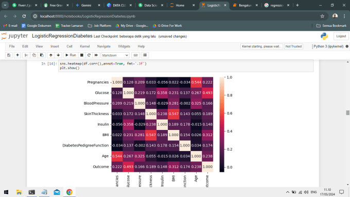The height and width of the screenshot is (197, 350).
Task: Open the Navigate menu
Action: pyautogui.click(x=104, y=46)
